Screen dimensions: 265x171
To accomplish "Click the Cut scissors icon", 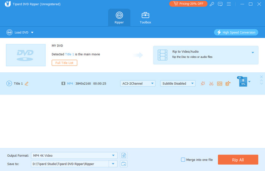I will pyautogui.click(x=211, y=84).
